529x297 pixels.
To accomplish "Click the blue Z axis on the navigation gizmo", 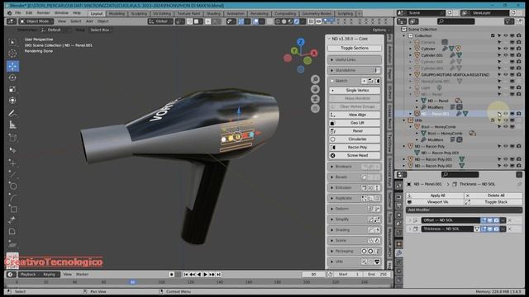I will coord(301,42).
